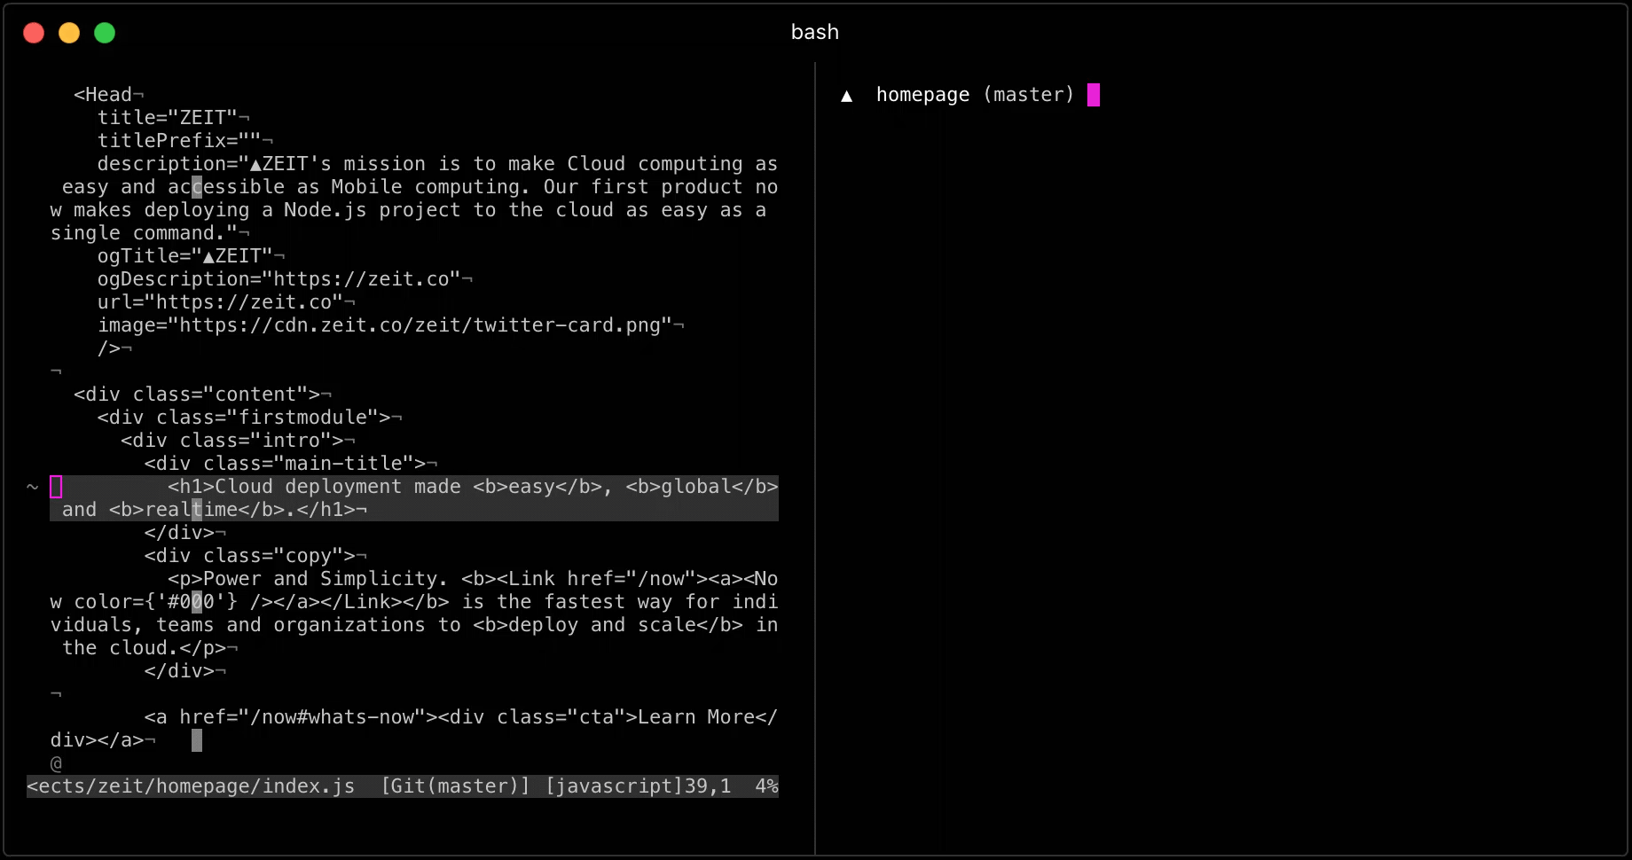The image size is (1632, 860).
Task: Click the word 'realtime' in the h1 line
Action: (x=192, y=510)
